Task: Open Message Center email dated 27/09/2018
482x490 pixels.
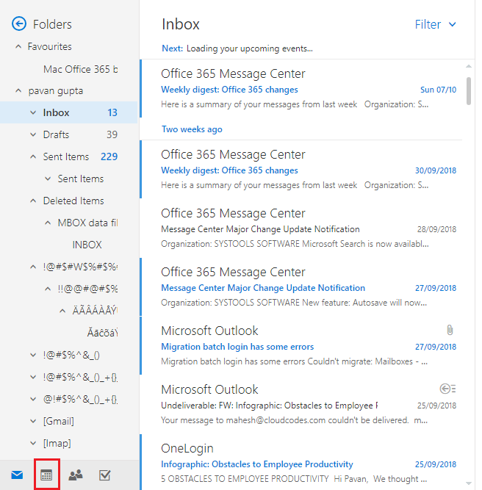Action: click(x=301, y=287)
